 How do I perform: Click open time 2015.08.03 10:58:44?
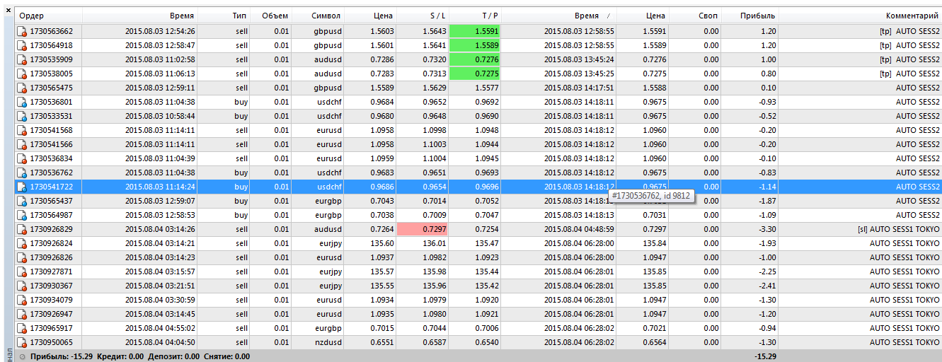point(161,116)
